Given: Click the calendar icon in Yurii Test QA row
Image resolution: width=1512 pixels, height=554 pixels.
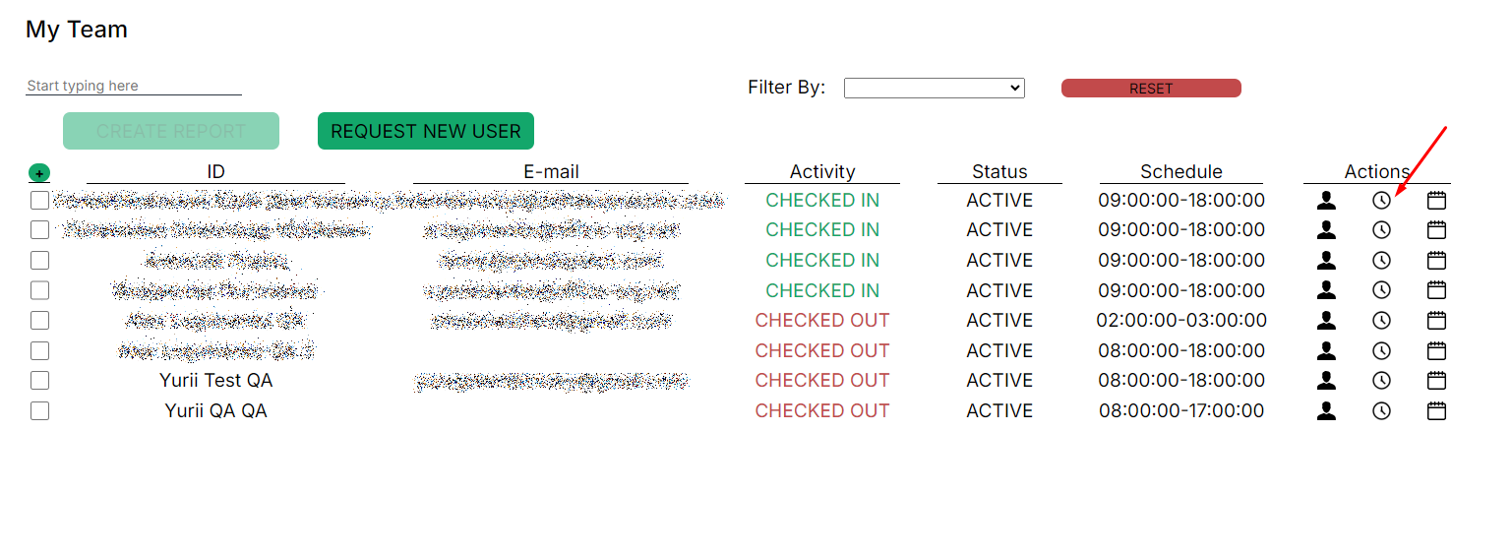Looking at the screenshot, I should coord(1436,381).
